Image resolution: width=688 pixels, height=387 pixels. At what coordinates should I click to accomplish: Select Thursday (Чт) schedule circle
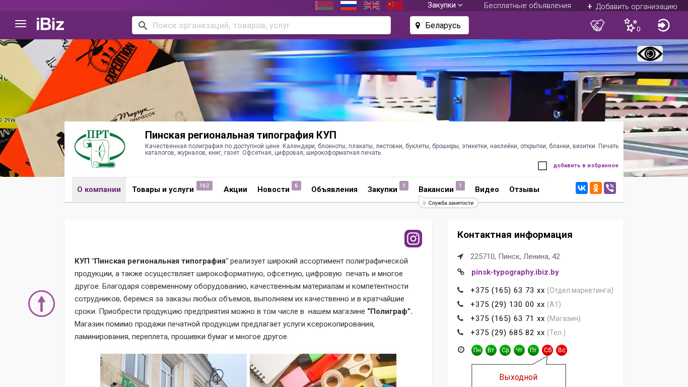pos(519,350)
